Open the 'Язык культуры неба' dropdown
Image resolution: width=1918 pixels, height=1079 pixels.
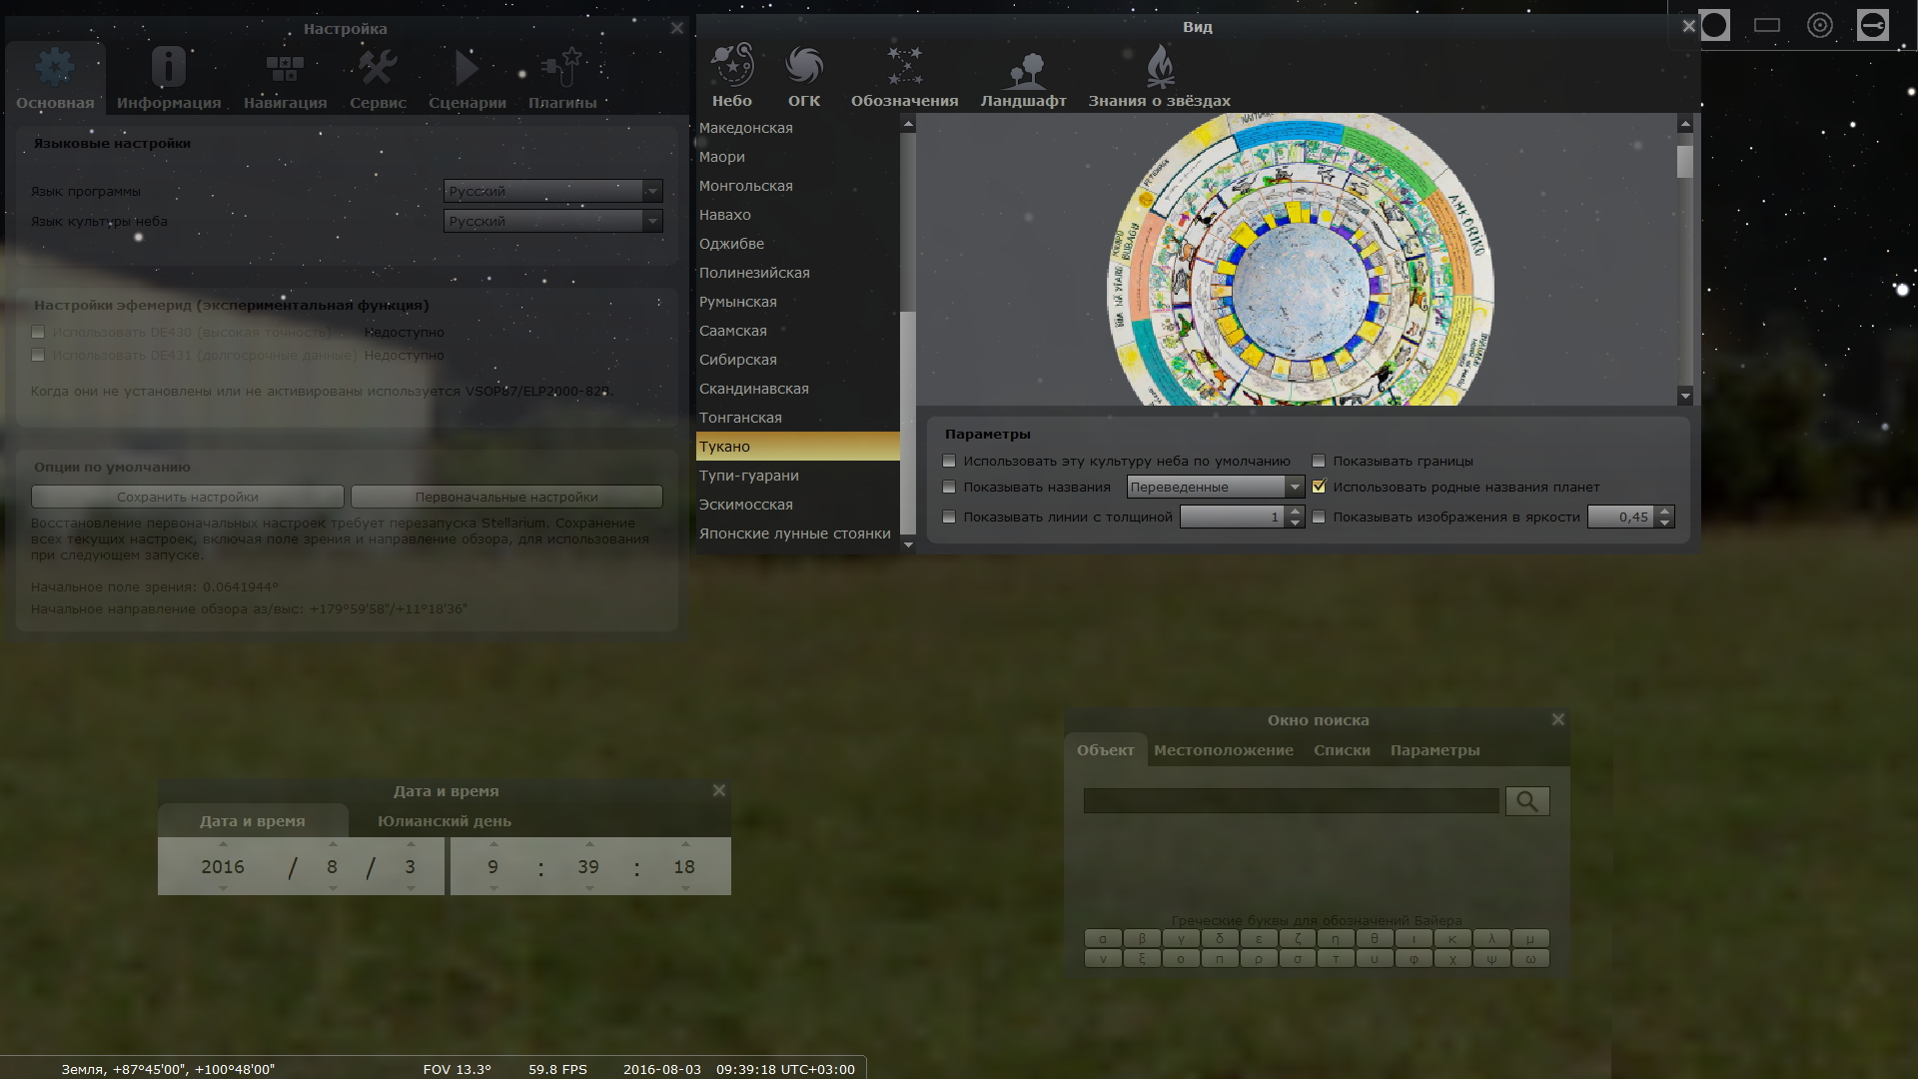[x=552, y=221]
